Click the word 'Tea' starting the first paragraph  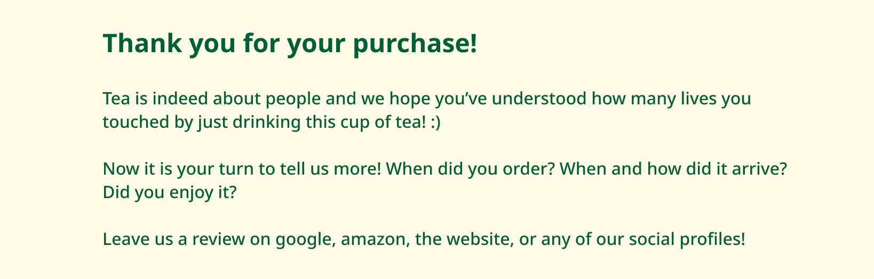coord(115,99)
